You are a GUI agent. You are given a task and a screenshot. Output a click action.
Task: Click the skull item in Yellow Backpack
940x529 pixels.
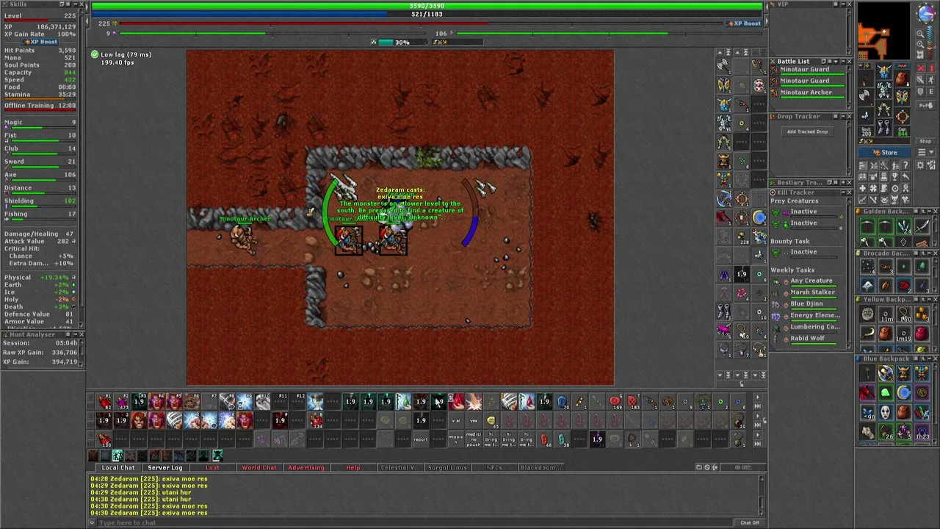coord(867,313)
